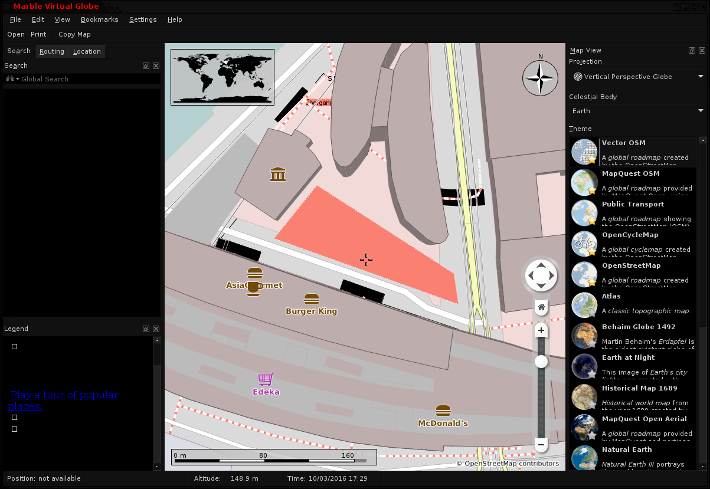This screenshot has width=710, height=489.
Task: Click Print in the toolbar
Action: 38,34
